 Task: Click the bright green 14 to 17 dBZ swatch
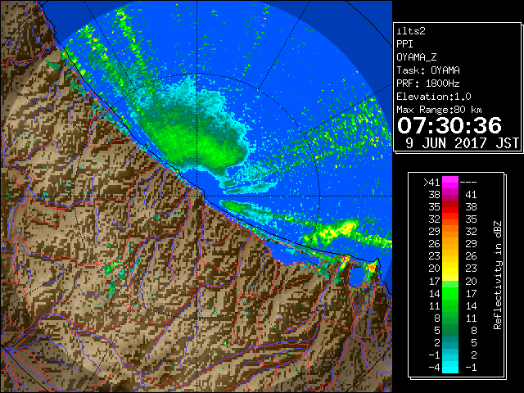pyautogui.click(x=450, y=293)
